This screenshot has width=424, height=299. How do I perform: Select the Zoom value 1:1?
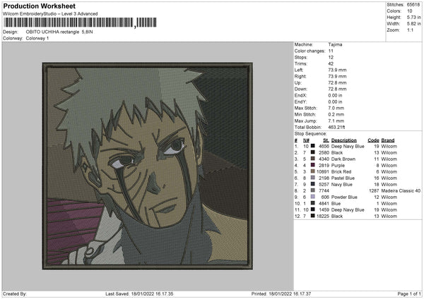click(410, 30)
